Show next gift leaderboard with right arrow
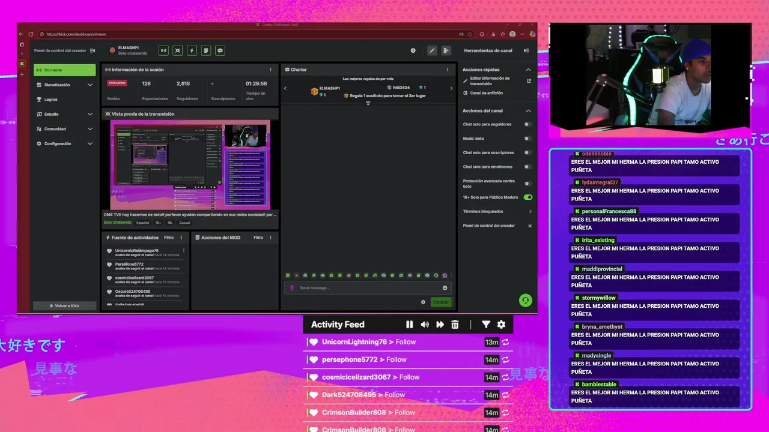769x432 pixels. [x=451, y=89]
